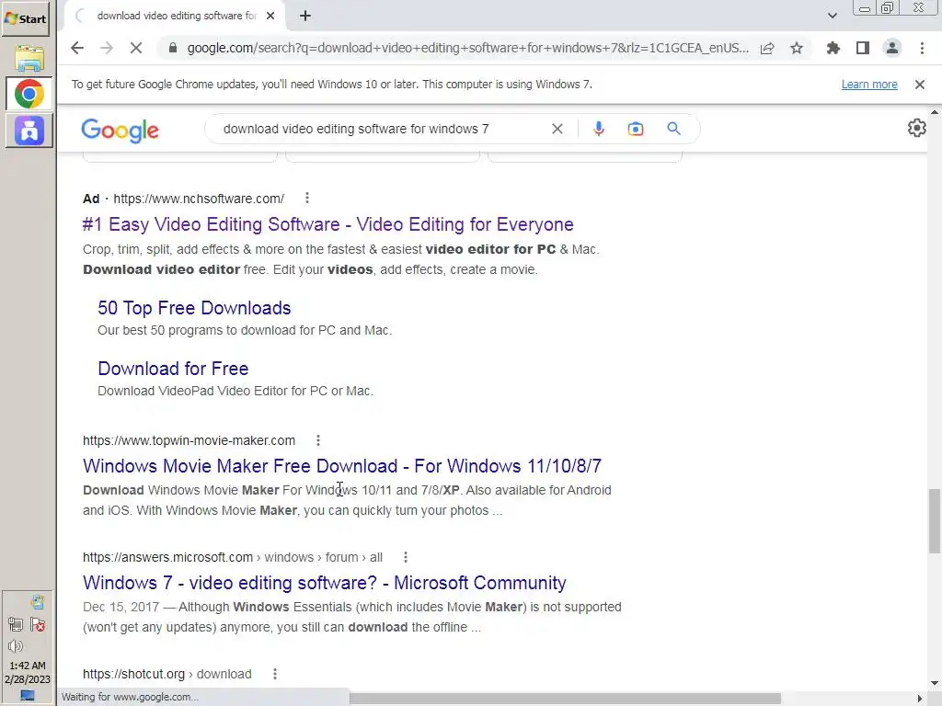Dismiss the Chrome update notification bar

[x=920, y=85]
